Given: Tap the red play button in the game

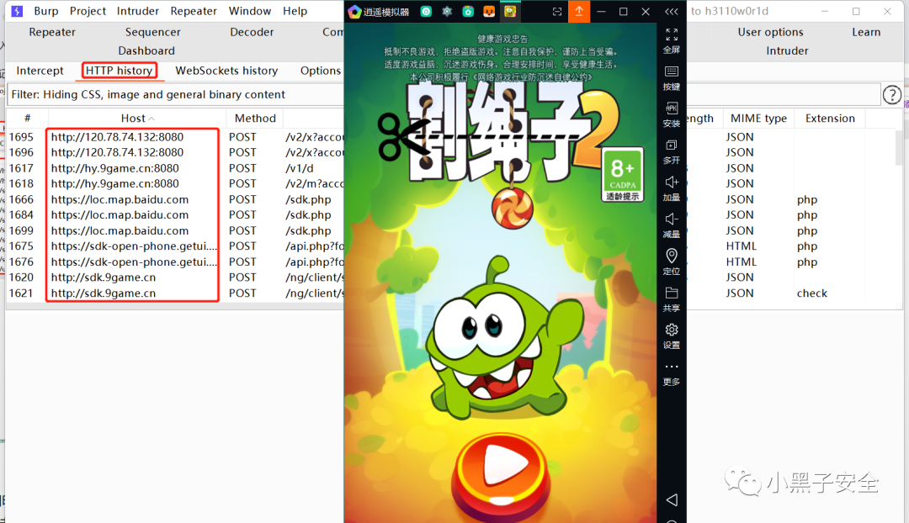Looking at the screenshot, I should 502,475.
